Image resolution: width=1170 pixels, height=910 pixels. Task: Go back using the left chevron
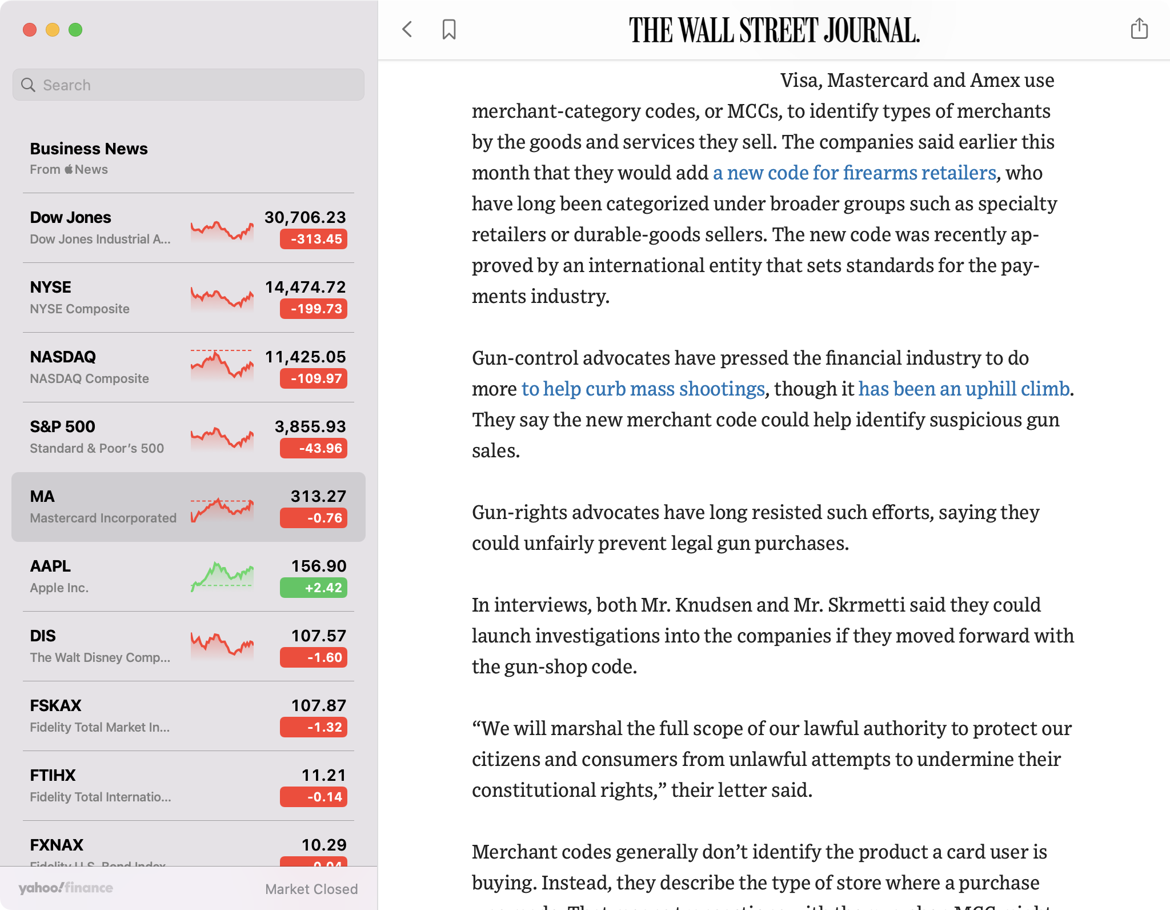click(407, 29)
